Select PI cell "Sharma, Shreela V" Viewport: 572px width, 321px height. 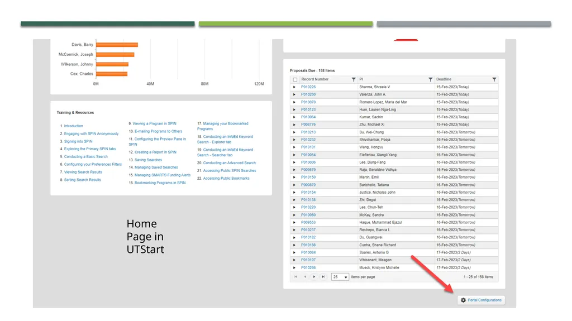374,87
